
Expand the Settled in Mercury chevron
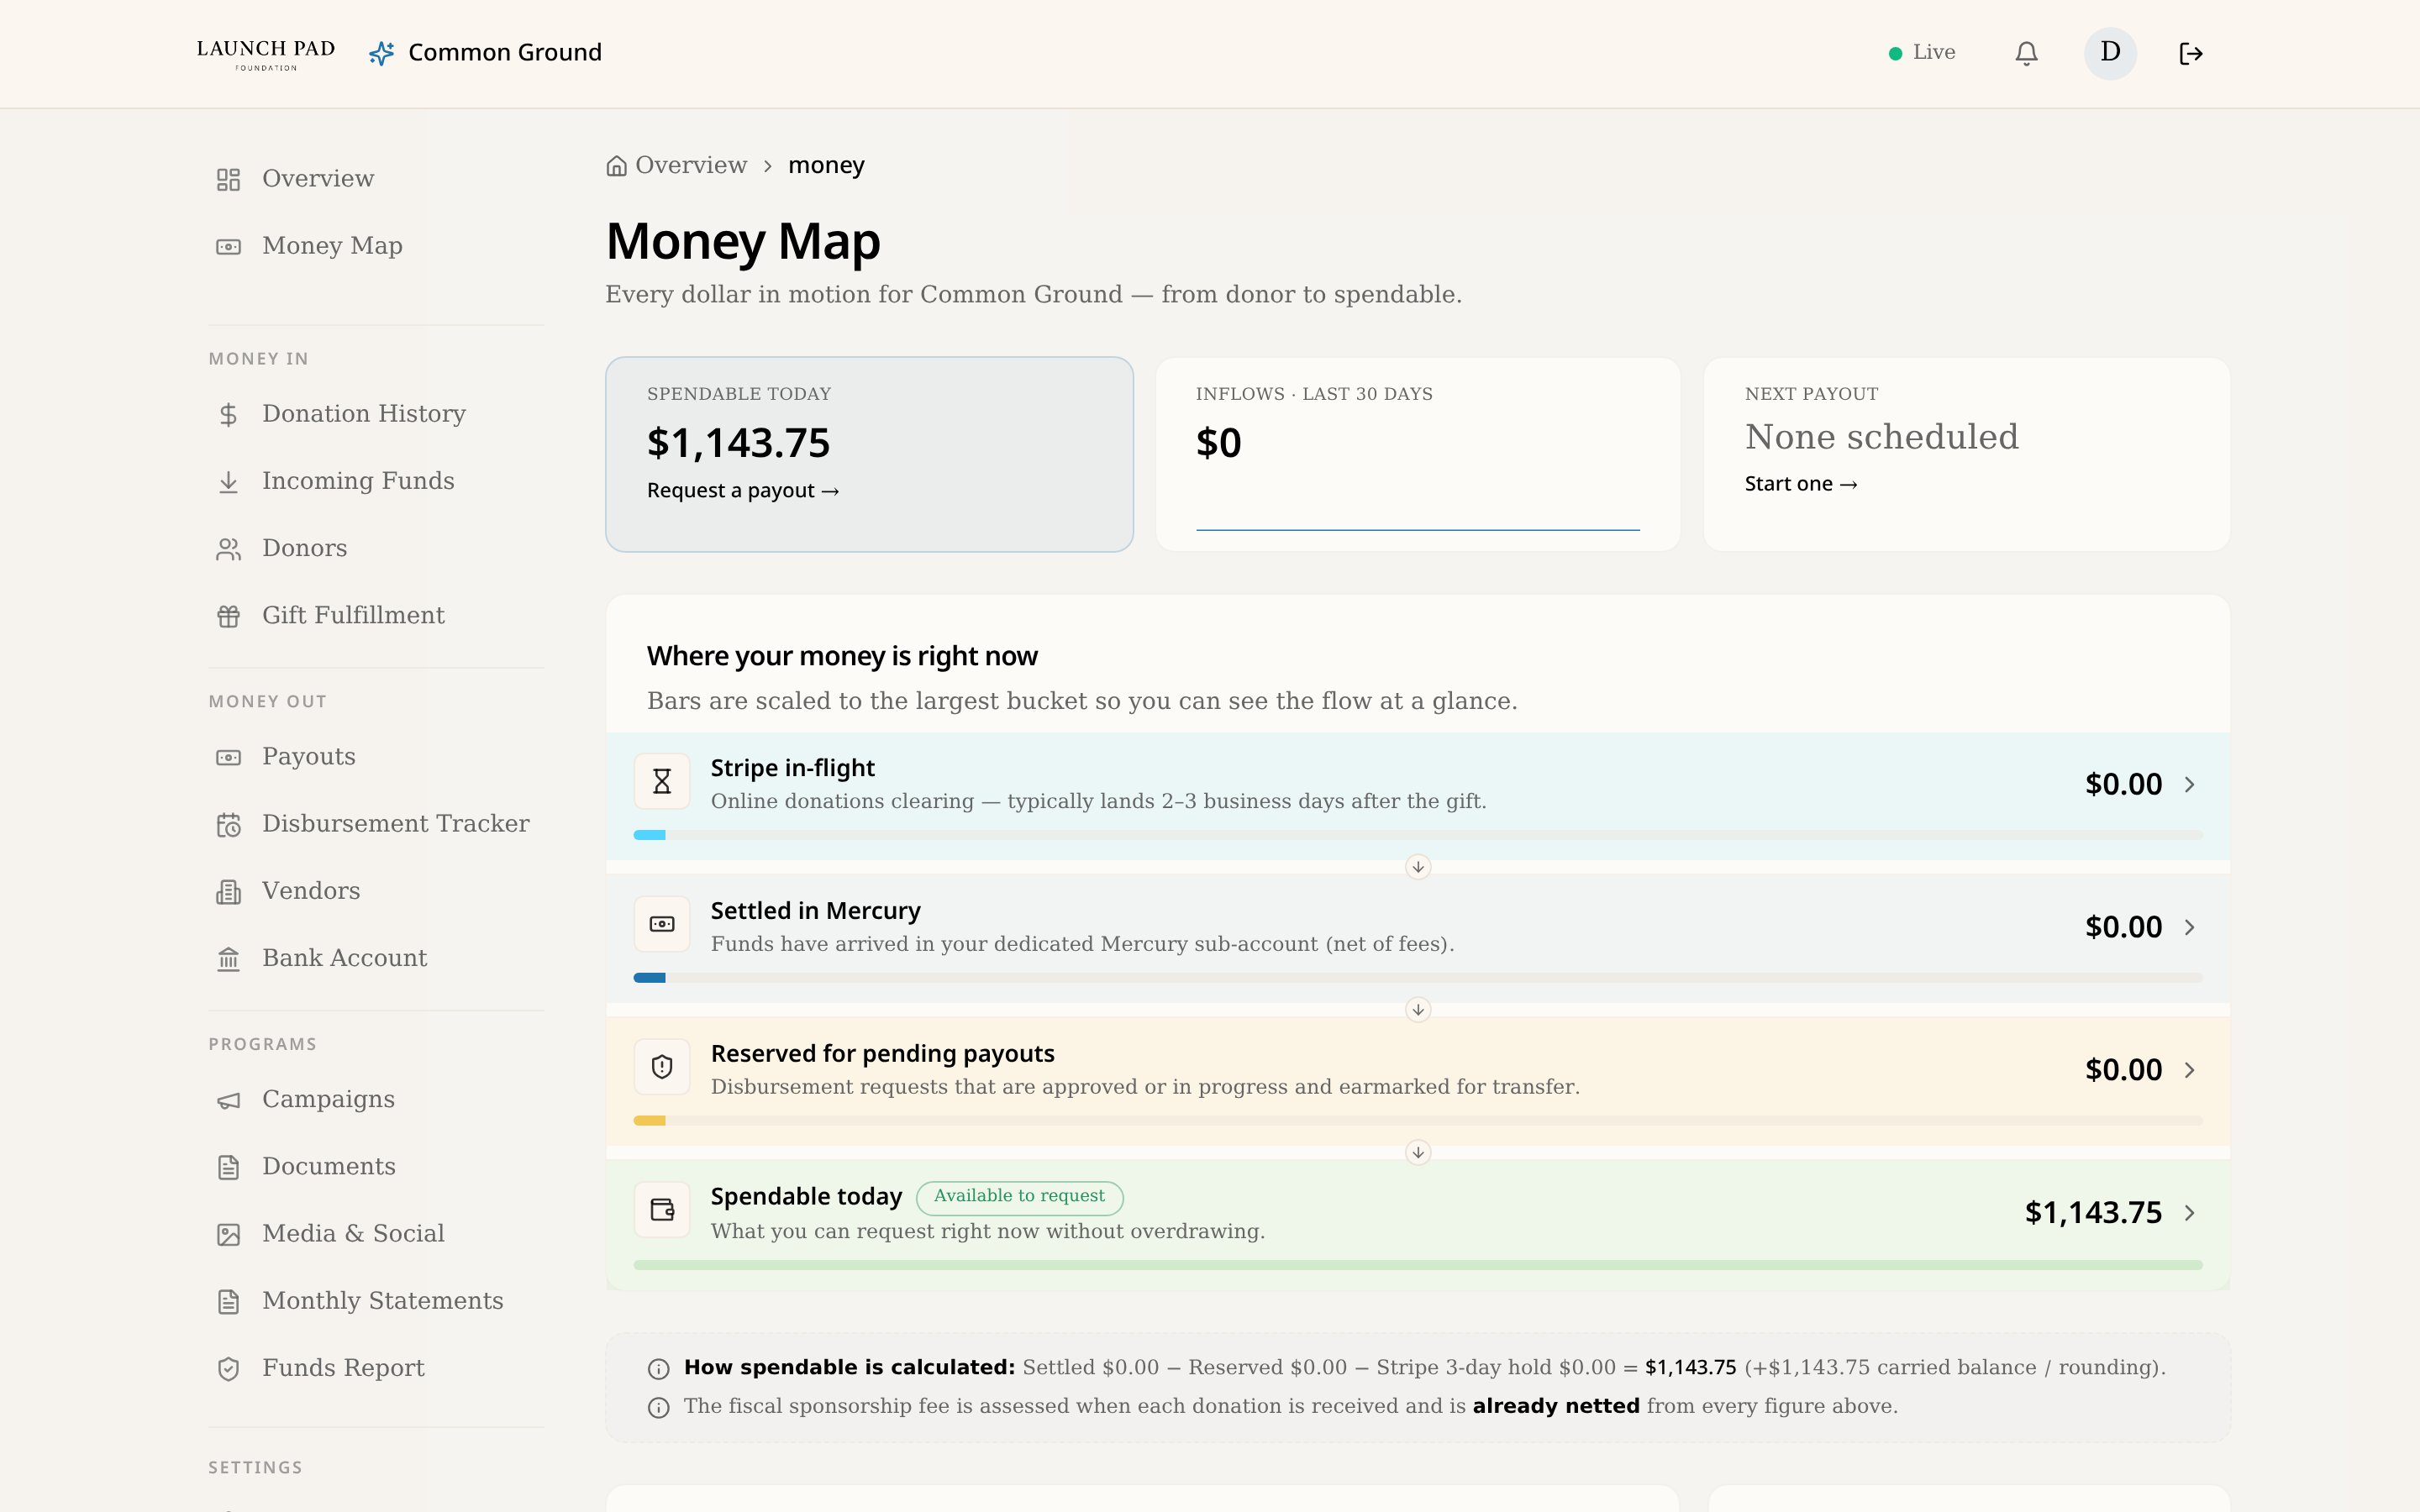pyautogui.click(x=2190, y=928)
